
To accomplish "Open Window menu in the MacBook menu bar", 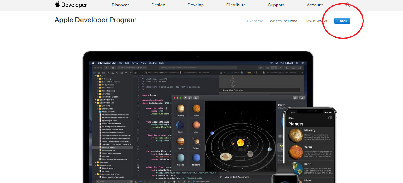I will tap(153, 63).
